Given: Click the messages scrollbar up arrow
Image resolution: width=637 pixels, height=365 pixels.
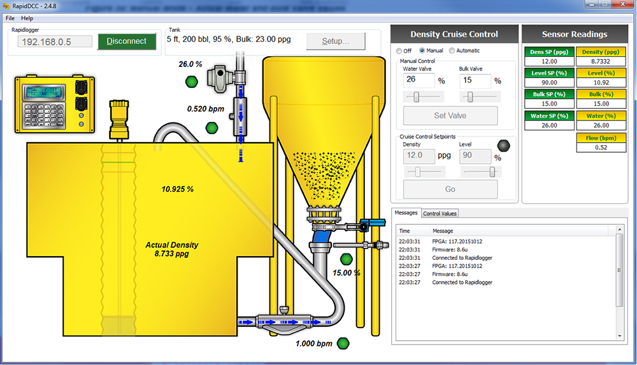Looking at the screenshot, I should pyautogui.click(x=620, y=230).
